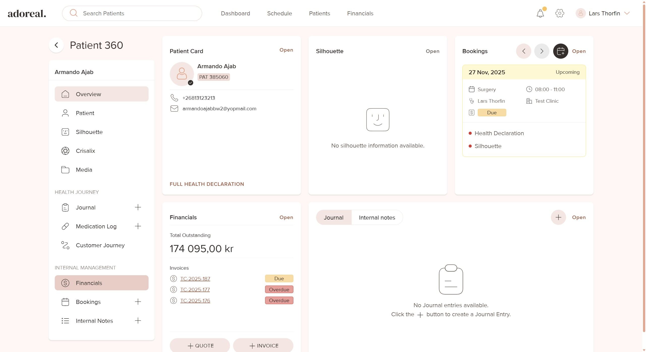Open the Schedule menu item
Screen dimensions: 646x352
279,13
